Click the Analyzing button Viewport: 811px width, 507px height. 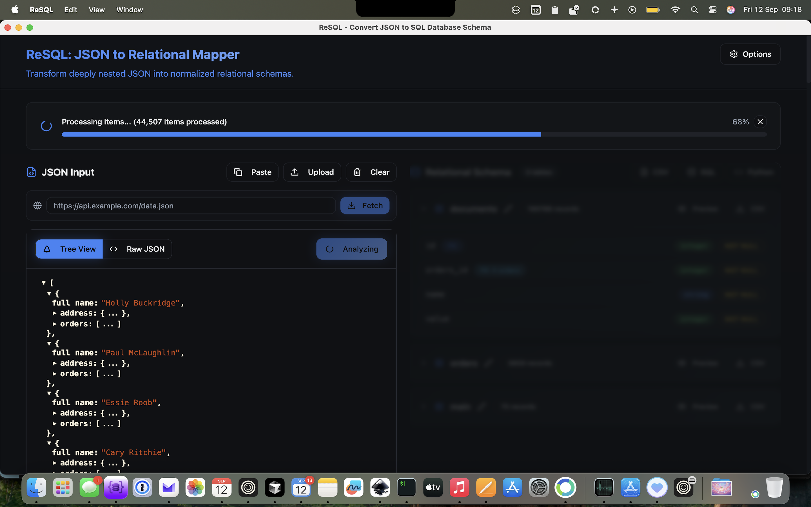[351, 249]
